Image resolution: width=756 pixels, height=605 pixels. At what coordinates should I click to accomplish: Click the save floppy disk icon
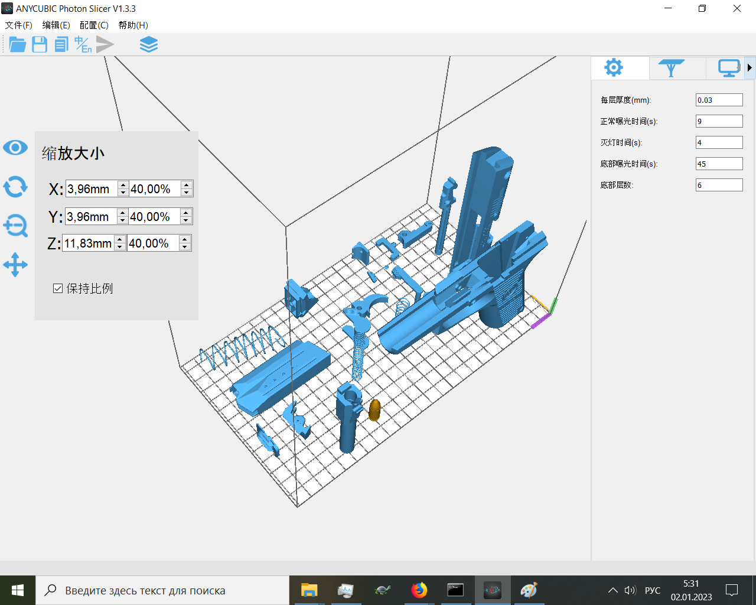point(40,44)
